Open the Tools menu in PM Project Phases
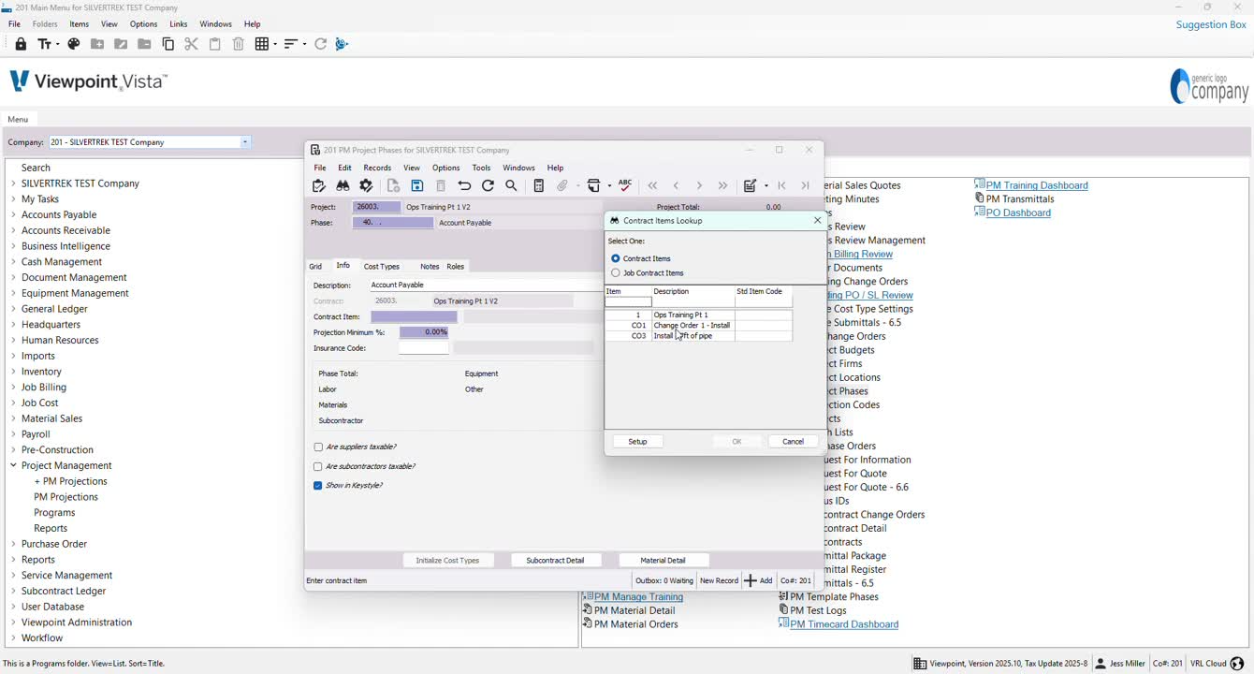Screen dimensions: 1254x674 click(481, 168)
